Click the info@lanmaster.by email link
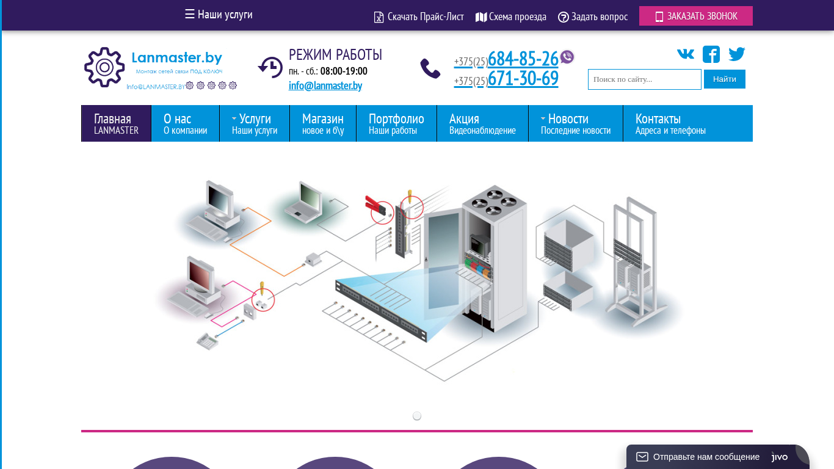 [325, 85]
